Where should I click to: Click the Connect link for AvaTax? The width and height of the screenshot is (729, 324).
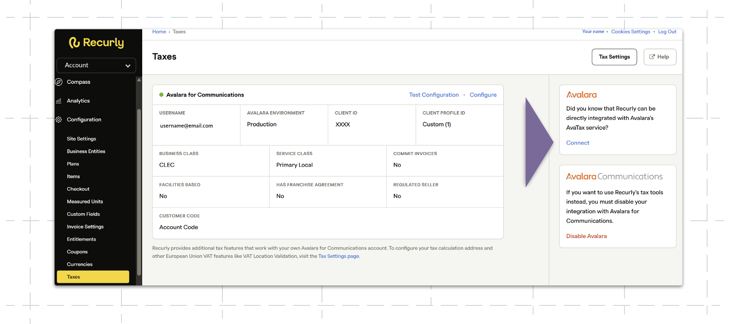578,143
